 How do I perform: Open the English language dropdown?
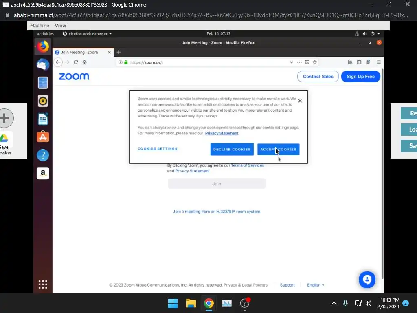click(x=316, y=285)
